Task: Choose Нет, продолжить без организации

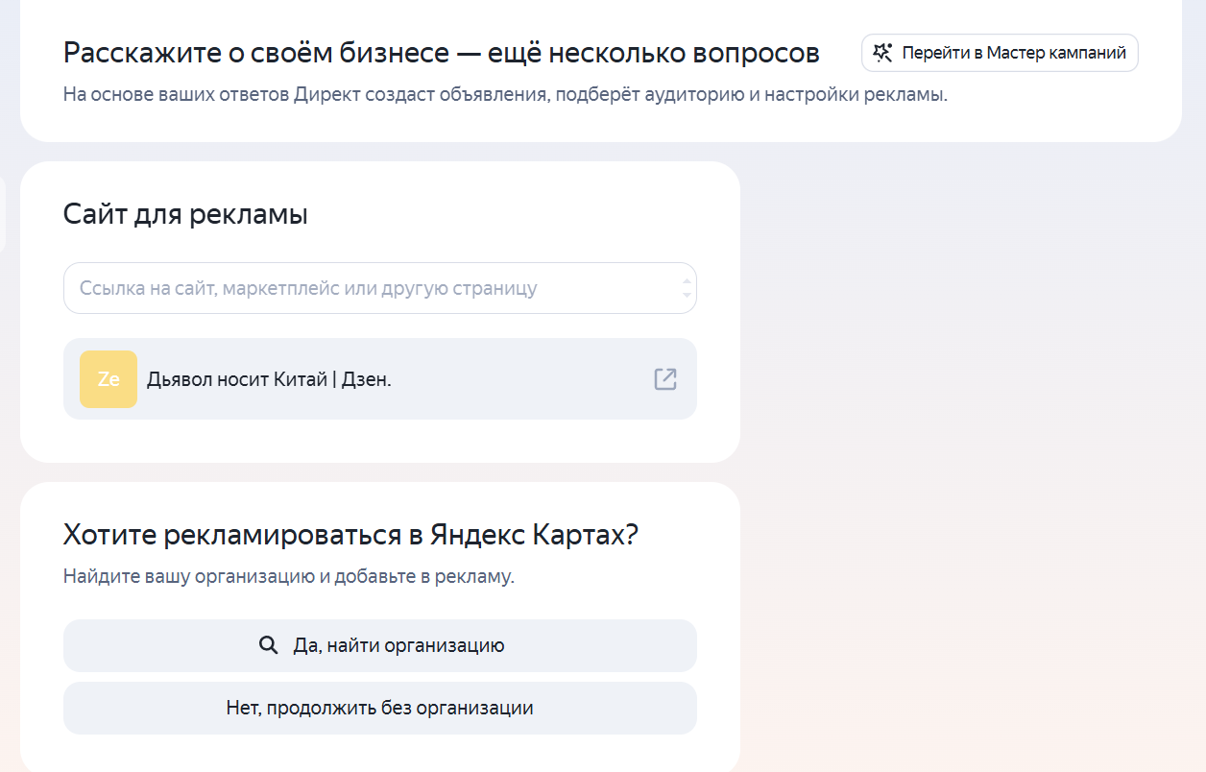Action: (x=380, y=709)
